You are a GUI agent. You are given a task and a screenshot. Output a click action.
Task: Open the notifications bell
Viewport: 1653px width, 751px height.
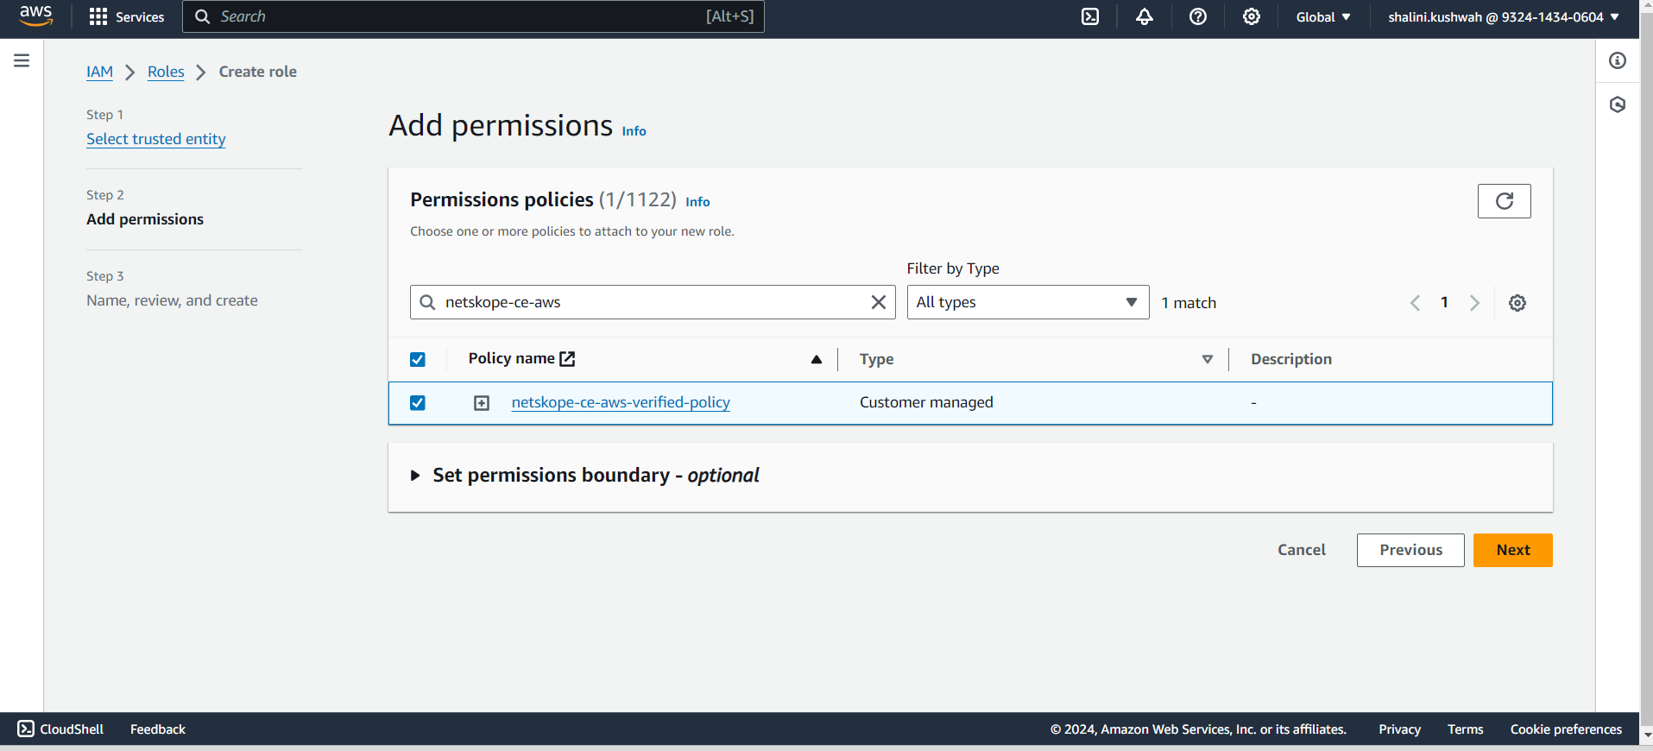coord(1144,16)
